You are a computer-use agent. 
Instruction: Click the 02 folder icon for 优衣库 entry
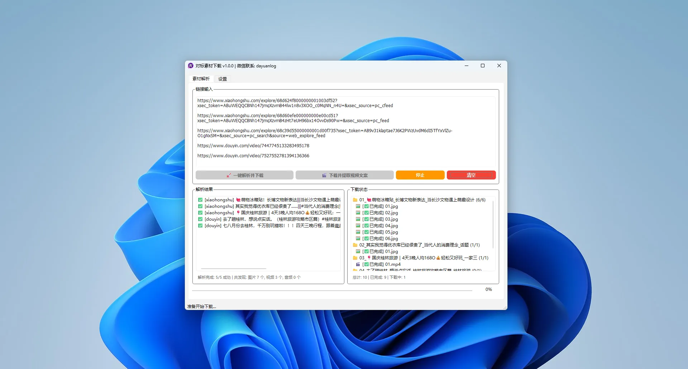(355, 245)
